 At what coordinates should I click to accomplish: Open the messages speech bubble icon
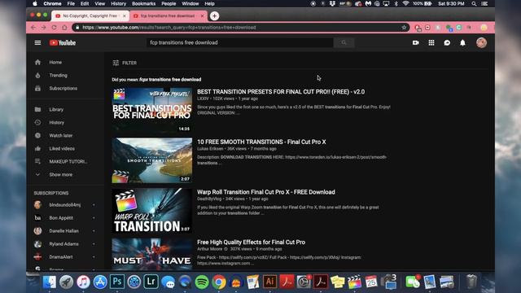click(447, 42)
